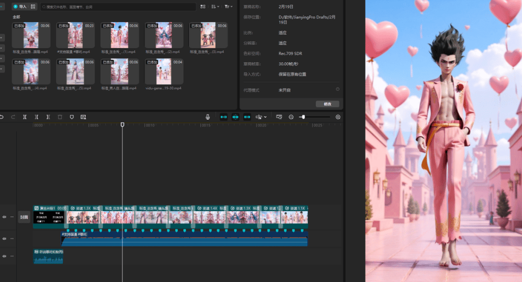Switch media panel to grid view
Screen dimensions: 522x282
click(x=203, y=7)
